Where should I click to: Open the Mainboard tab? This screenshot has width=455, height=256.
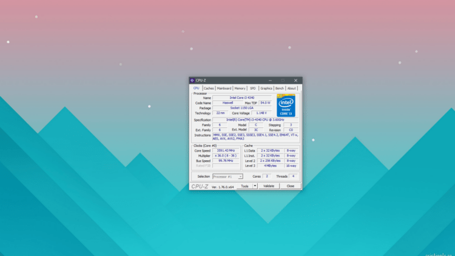click(224, 89)
